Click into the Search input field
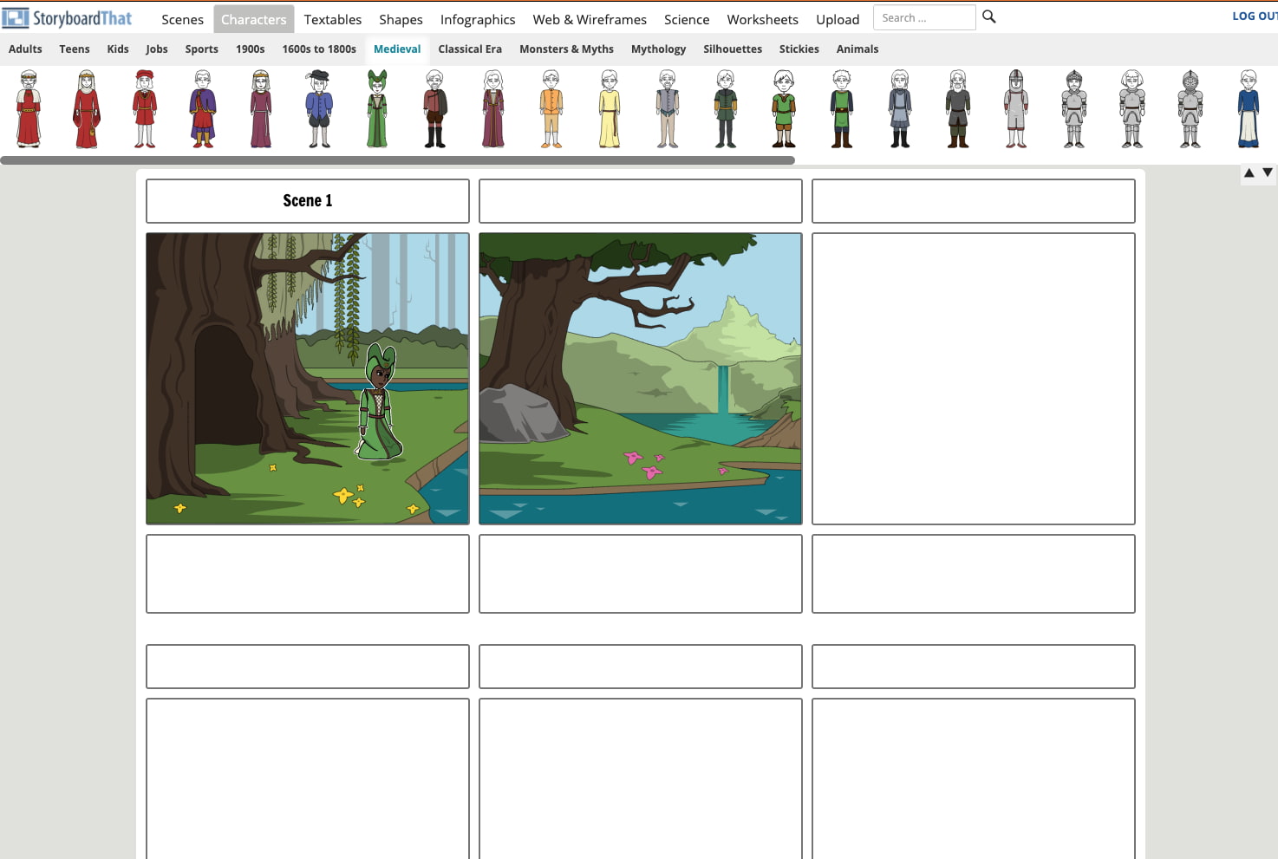Image resolution: width=1278 pixels, height=859 pixels. point(923,18)
